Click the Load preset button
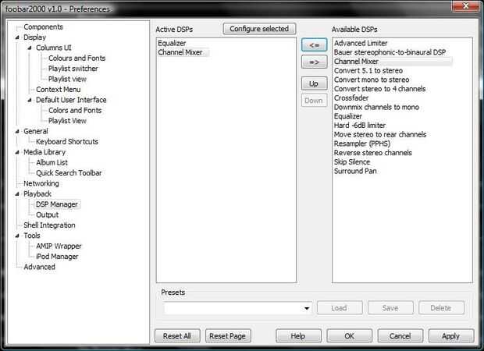 point(340,308)
